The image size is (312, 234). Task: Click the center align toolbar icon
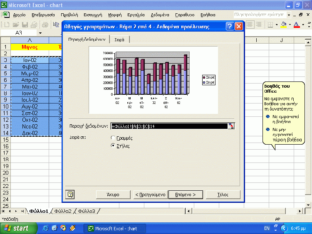[250, 25]
